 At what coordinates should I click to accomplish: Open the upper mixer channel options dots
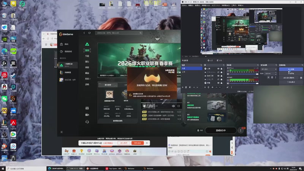(x=228, y=71)
